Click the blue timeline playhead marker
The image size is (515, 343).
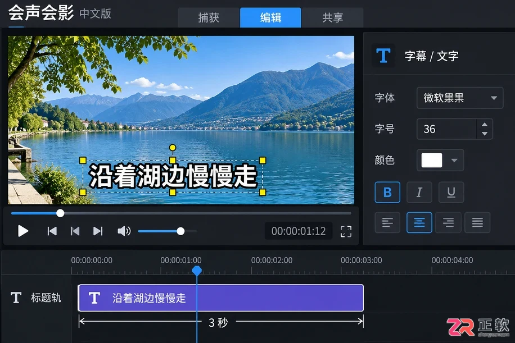click(197, 271)
